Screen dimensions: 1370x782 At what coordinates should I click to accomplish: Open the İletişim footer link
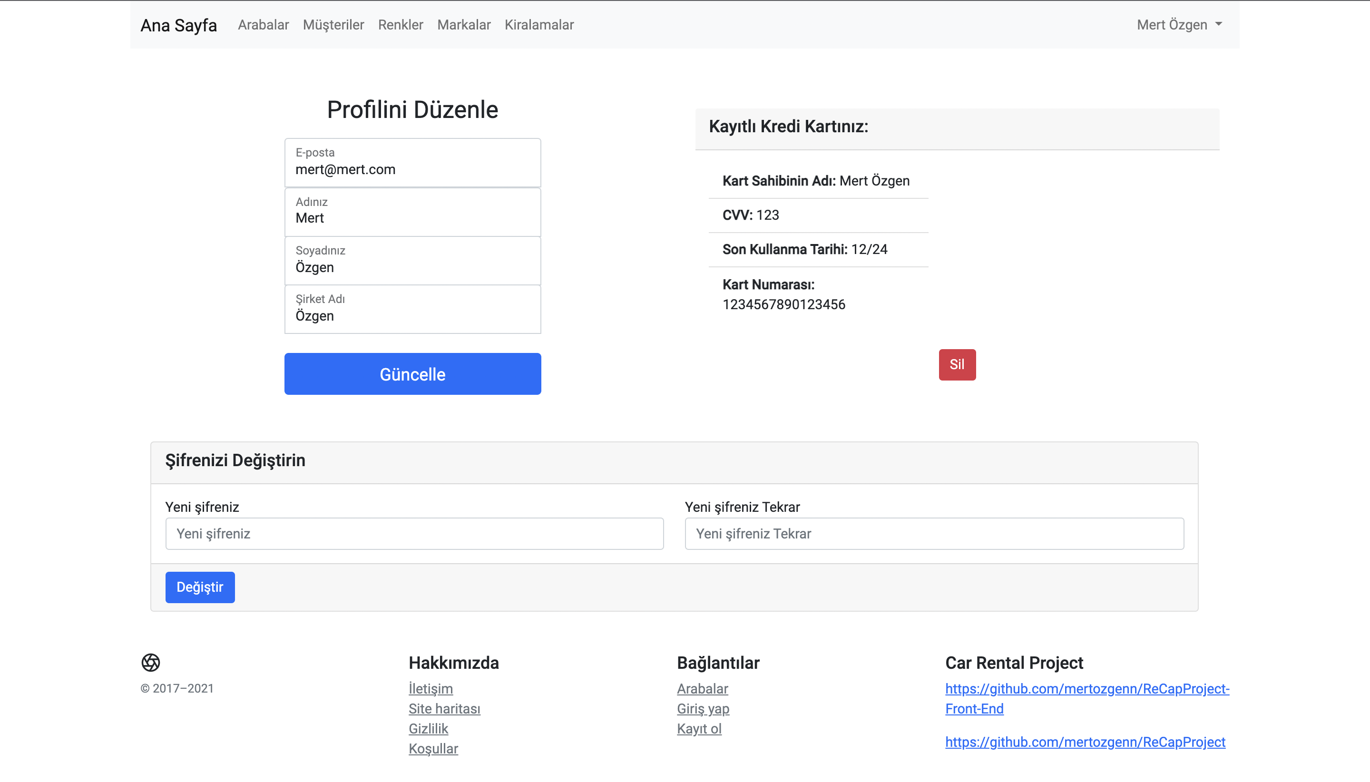coord(431,689)
